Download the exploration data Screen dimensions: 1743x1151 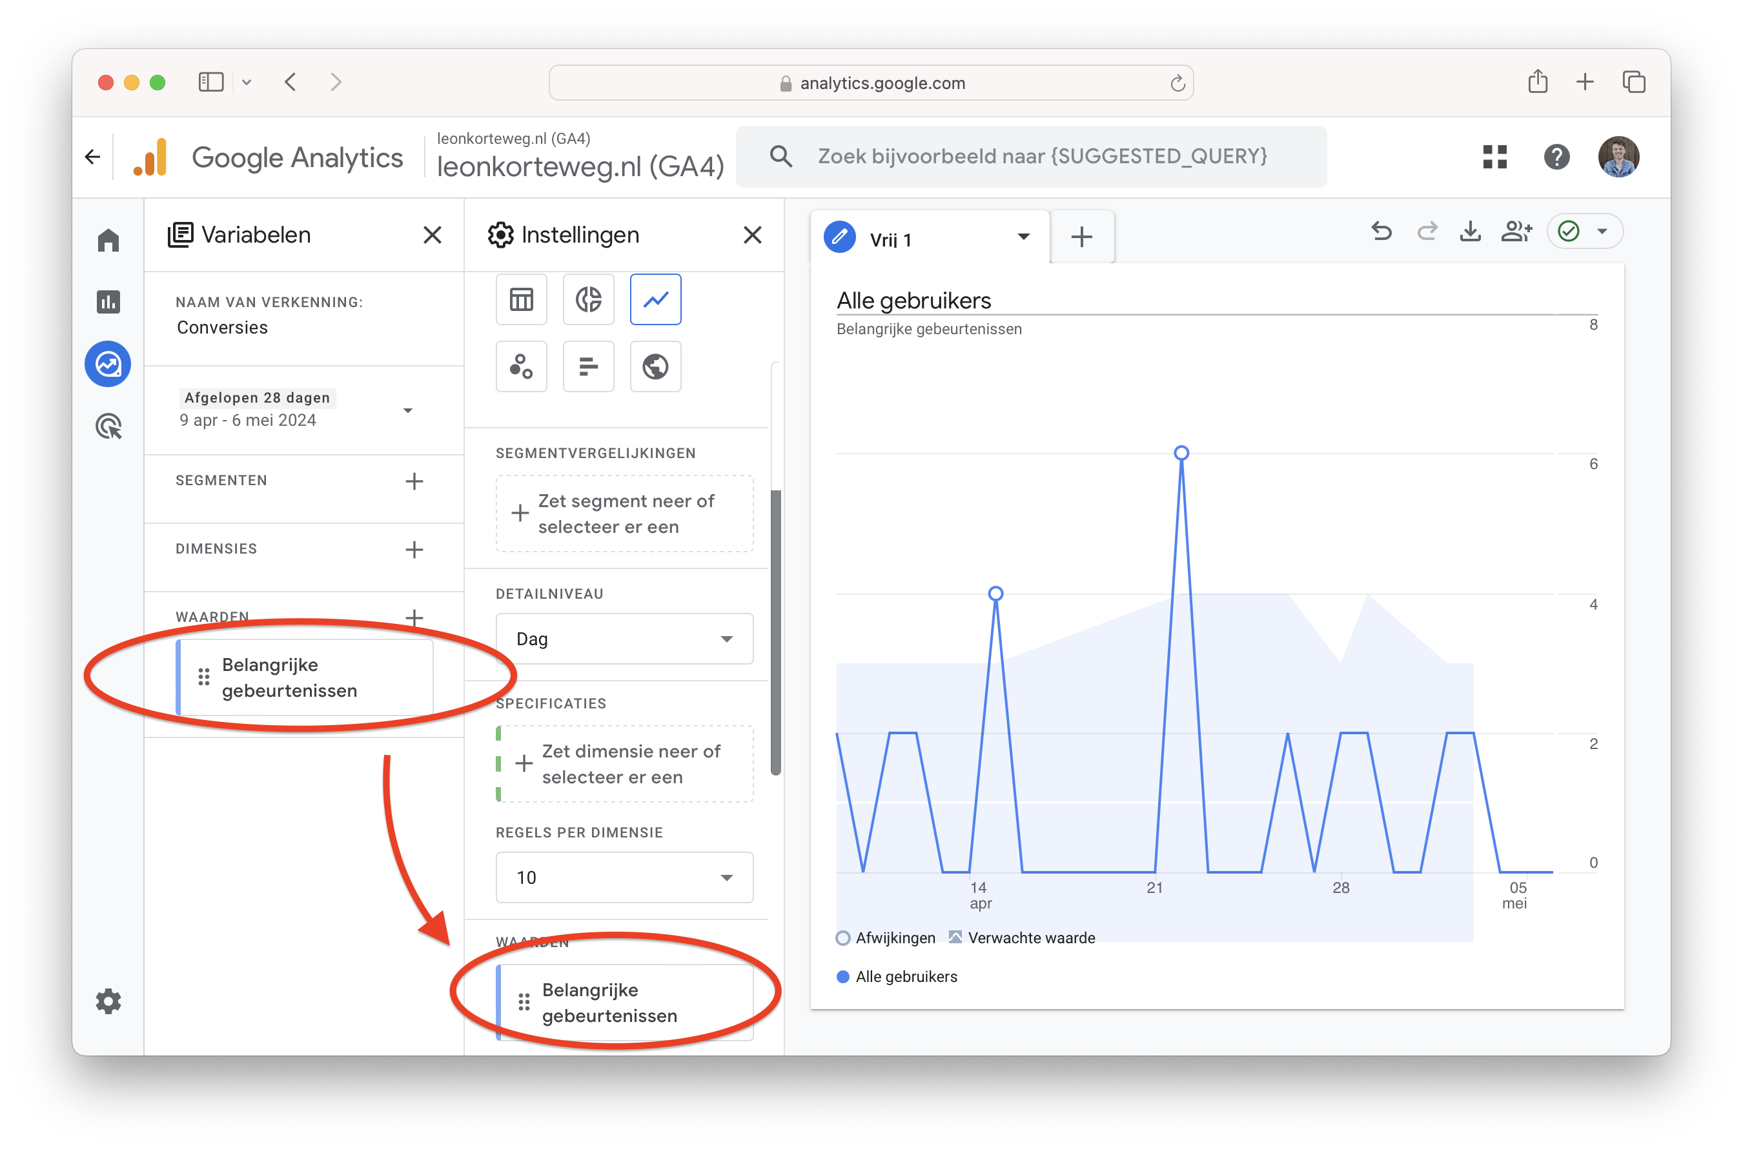point(1471,232)
